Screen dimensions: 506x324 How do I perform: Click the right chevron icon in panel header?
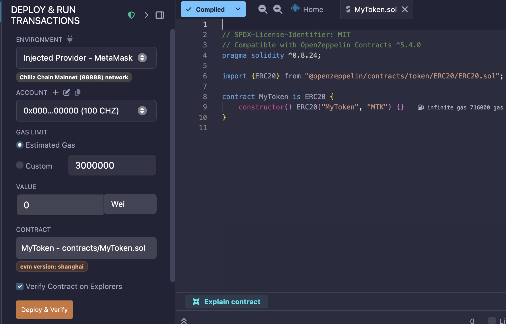147,15
